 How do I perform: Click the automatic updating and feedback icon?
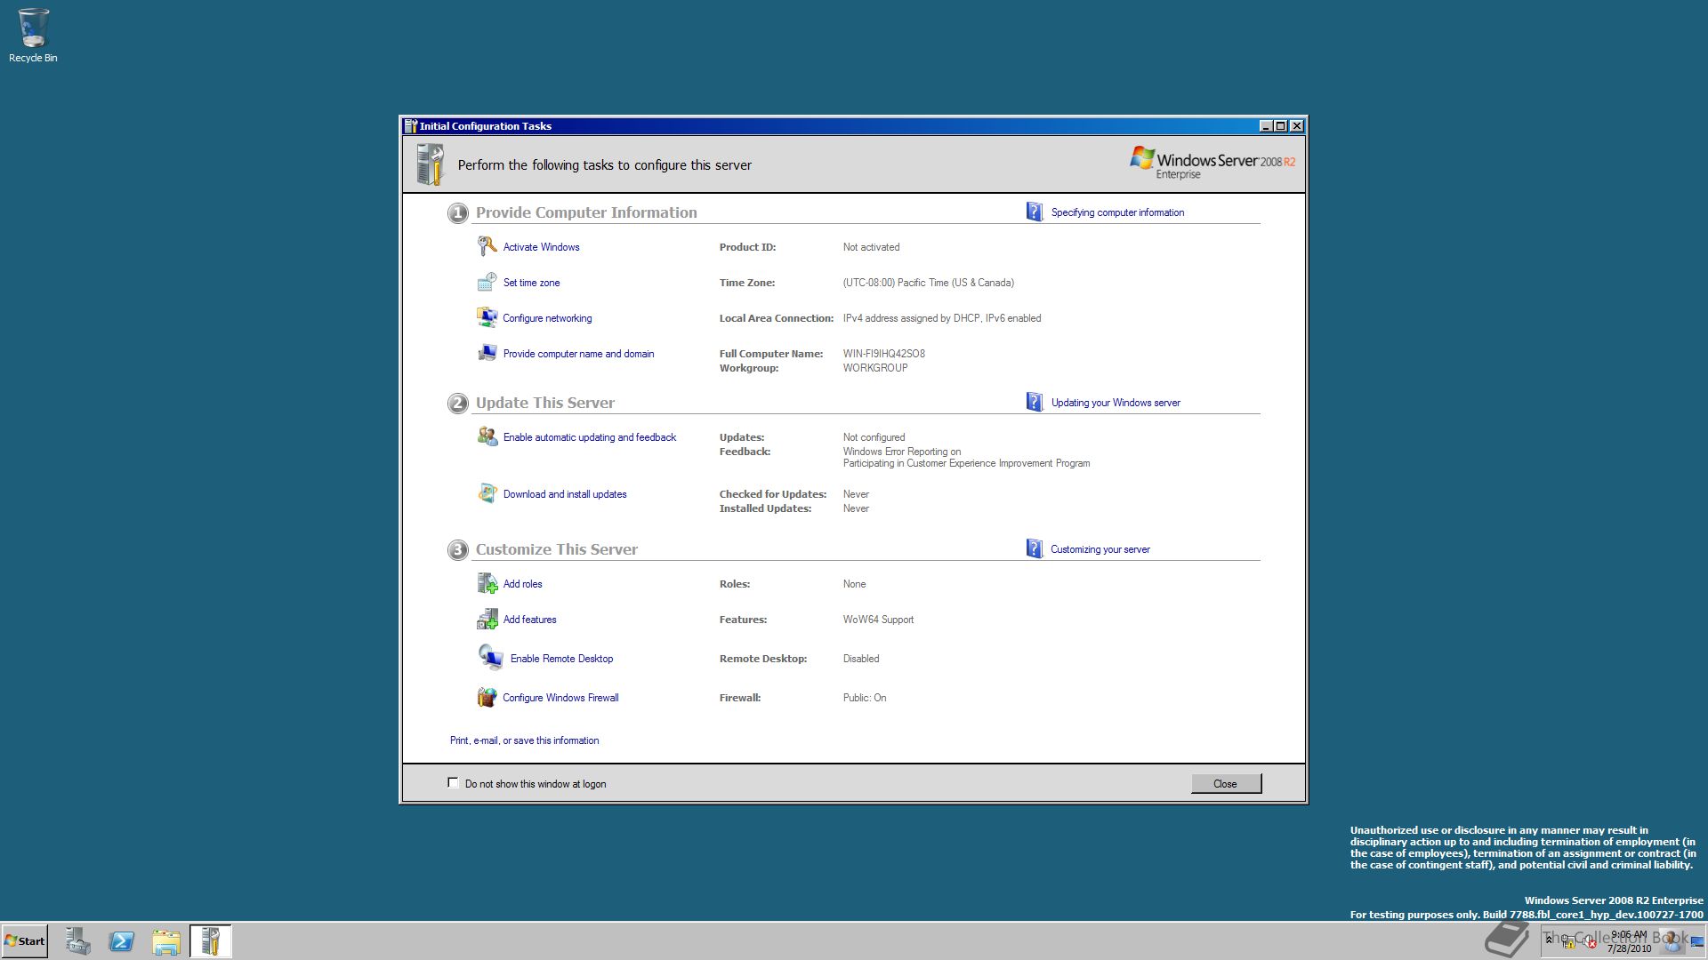coord(487,436)
